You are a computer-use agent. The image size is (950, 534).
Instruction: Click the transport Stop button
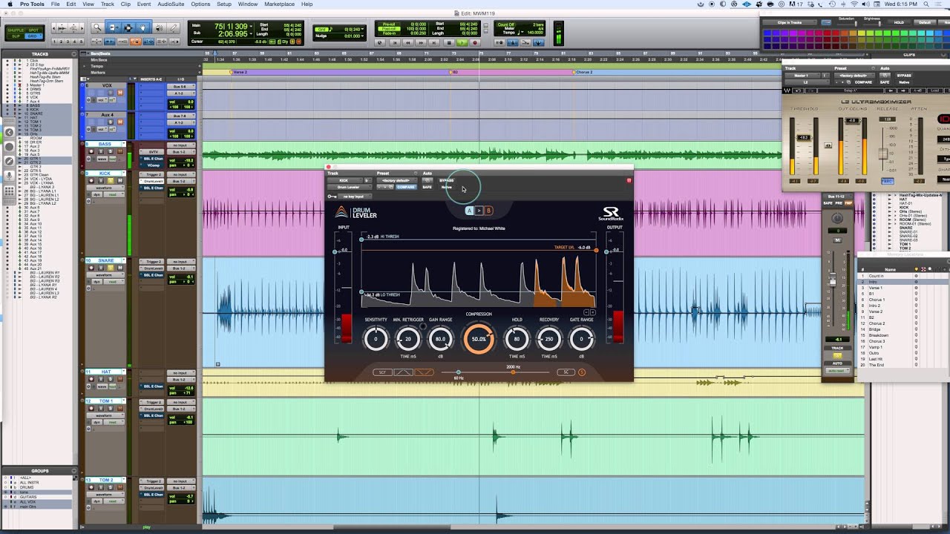tap(449, 42)
